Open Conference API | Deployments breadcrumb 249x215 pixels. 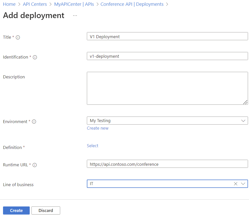(132, 4)
